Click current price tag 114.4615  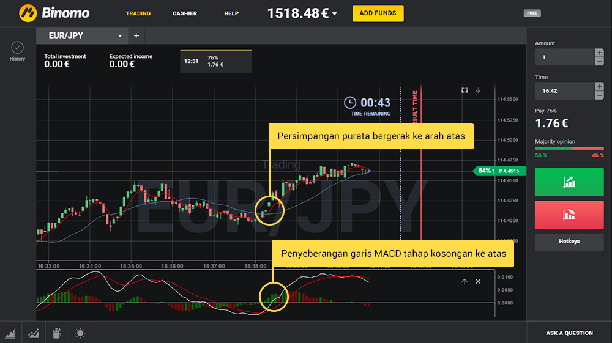click(500, 171)
